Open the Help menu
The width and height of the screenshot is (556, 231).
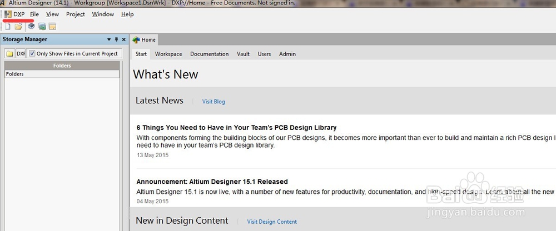click(127, 14)
